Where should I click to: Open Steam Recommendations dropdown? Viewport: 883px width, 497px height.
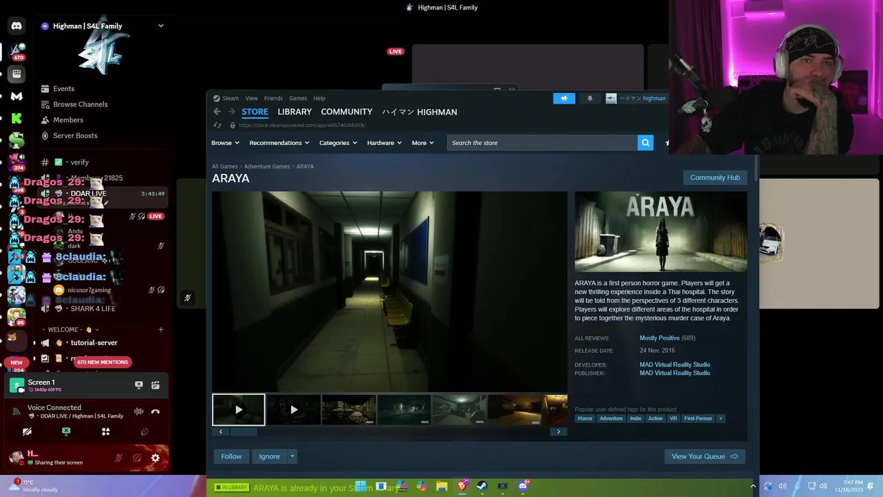279,143
